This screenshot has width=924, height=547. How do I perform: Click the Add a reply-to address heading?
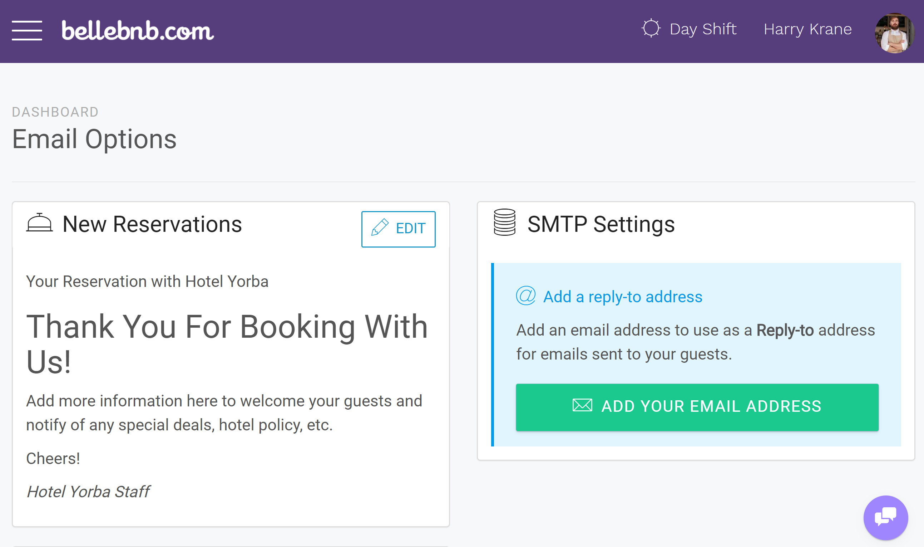[x=623, y=297]
